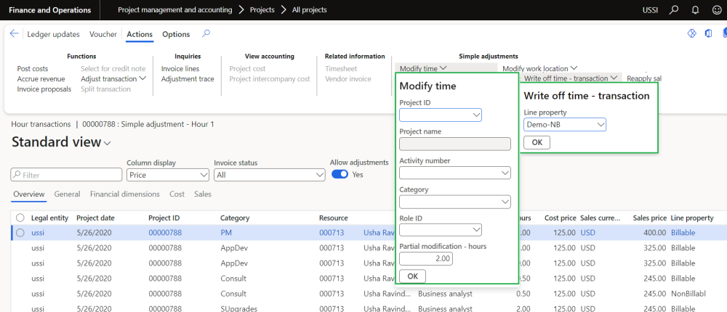Open the project ID 00000788 link in the first row
The height and width of the screenshot is (312, 727).
(165, 232)
